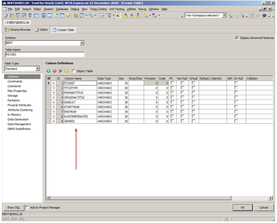This screenshot has width=277, height=223.
Task: Check Virtual for PRIMARYTITLE row
Action: pos(193,93)
